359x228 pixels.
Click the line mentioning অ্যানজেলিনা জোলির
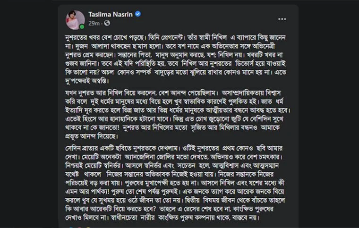[174, 157]
